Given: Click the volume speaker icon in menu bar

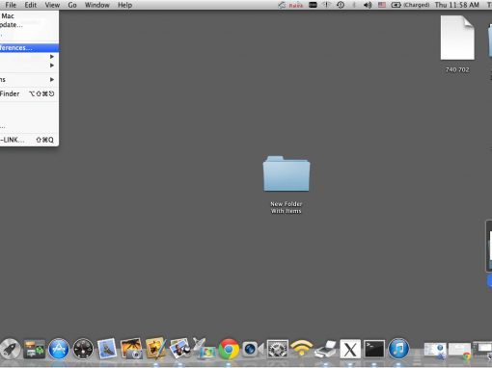Looking at the screenshot, I should 368,5.
